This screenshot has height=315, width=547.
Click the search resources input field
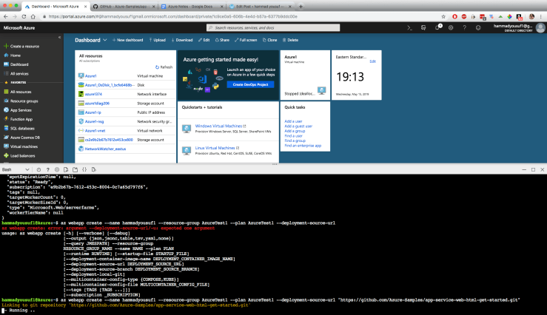click(273, 27)
